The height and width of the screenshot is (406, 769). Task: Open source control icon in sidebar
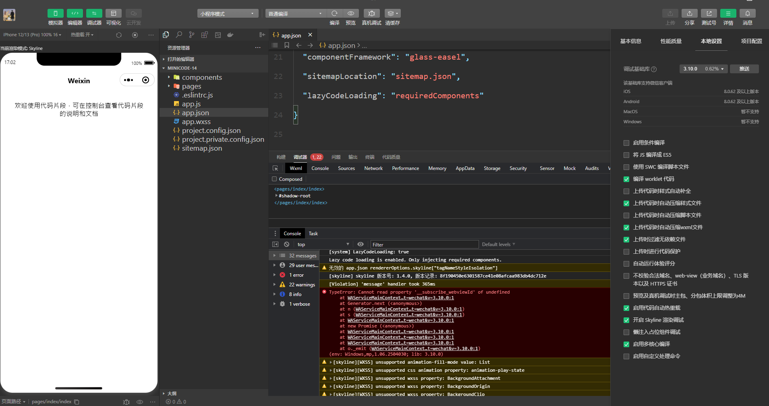point(192,35)
